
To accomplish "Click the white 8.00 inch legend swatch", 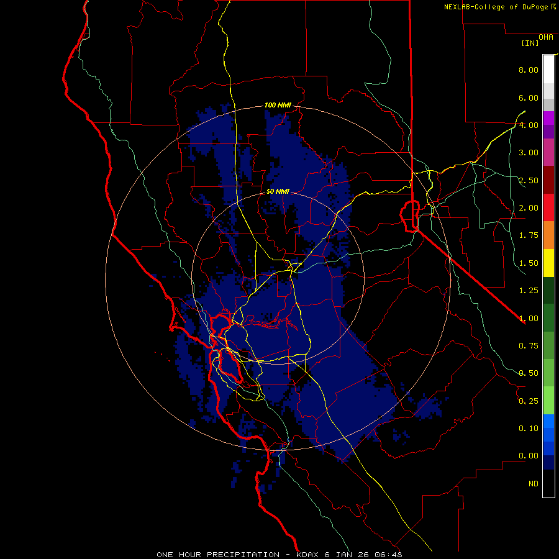I will coord(548,69).
